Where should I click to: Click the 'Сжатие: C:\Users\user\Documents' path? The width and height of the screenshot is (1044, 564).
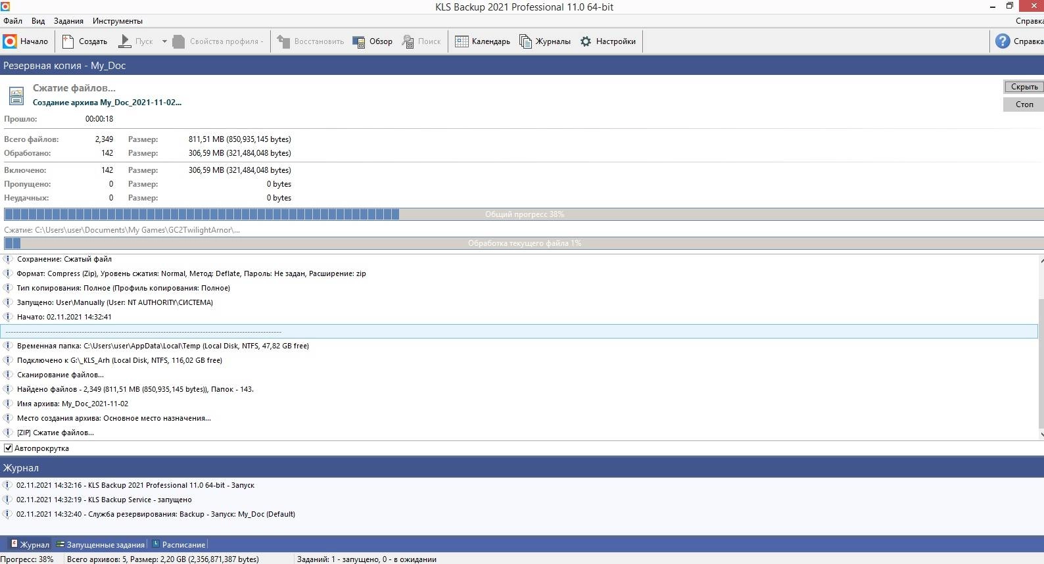[x=122, y=230]
